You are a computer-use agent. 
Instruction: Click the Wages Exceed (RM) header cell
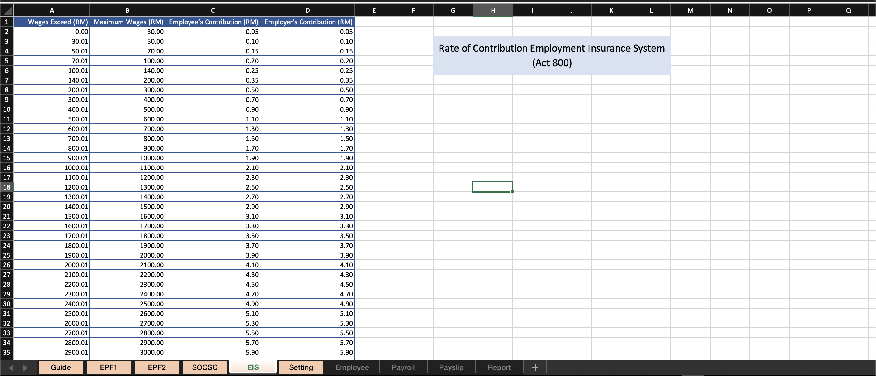52,22
